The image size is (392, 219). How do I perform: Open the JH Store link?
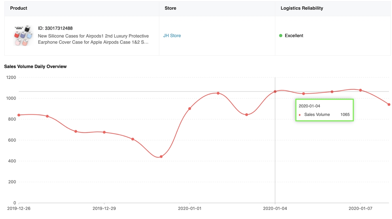(172, 36)
